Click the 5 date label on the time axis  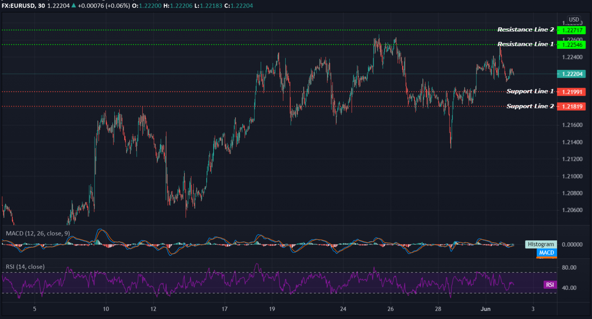pos(35,309)
